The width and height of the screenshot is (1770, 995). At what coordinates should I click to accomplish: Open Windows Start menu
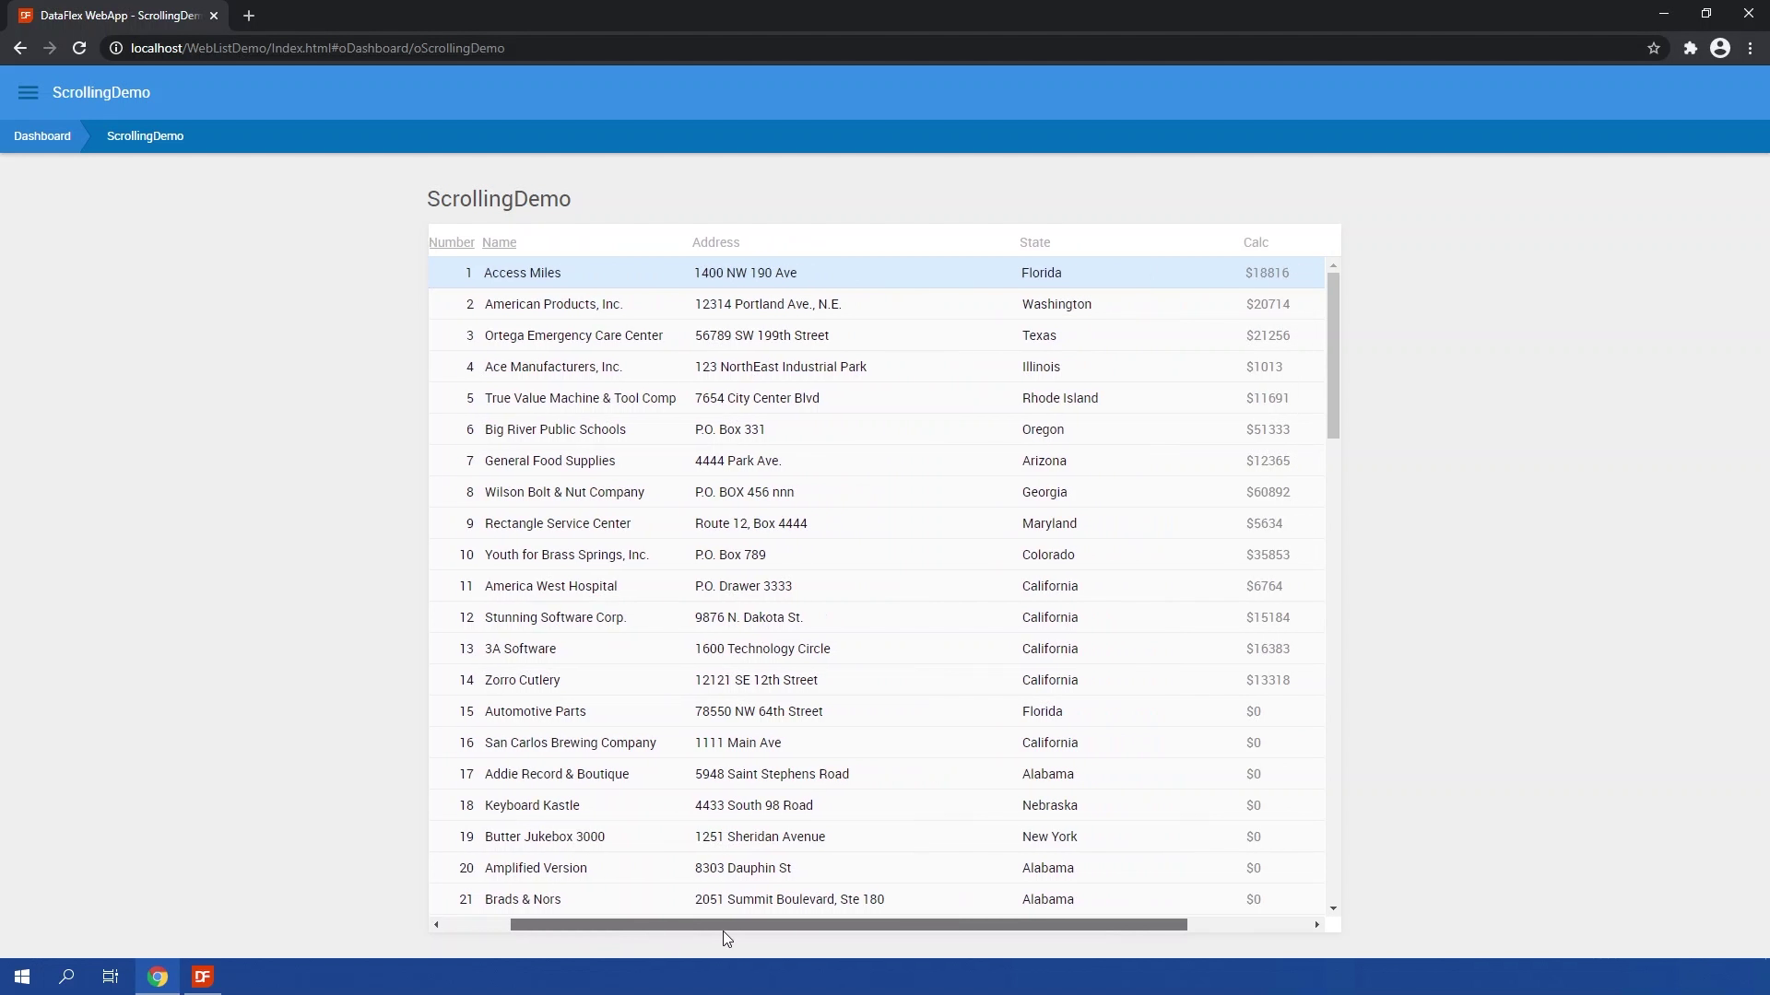click(22, 977)
